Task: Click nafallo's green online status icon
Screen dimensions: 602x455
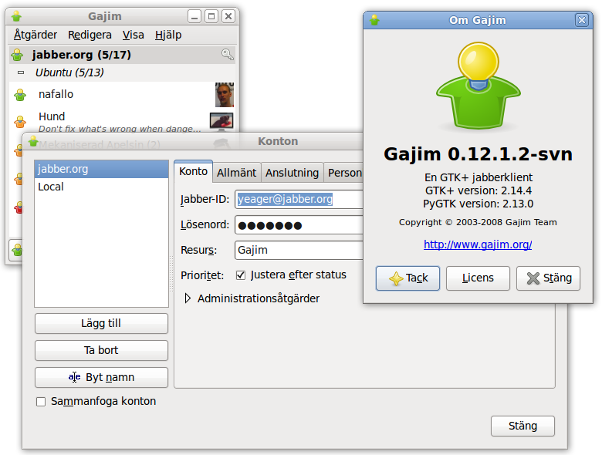Action: point(20,94)
